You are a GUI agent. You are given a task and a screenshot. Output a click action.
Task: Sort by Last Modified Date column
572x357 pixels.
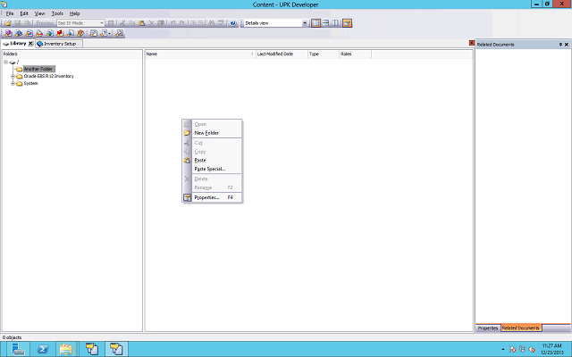[x=282, y=54]
